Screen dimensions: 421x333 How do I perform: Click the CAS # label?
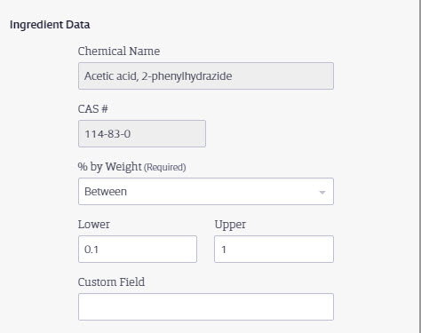pyautogui.click(x=92, y=109)
